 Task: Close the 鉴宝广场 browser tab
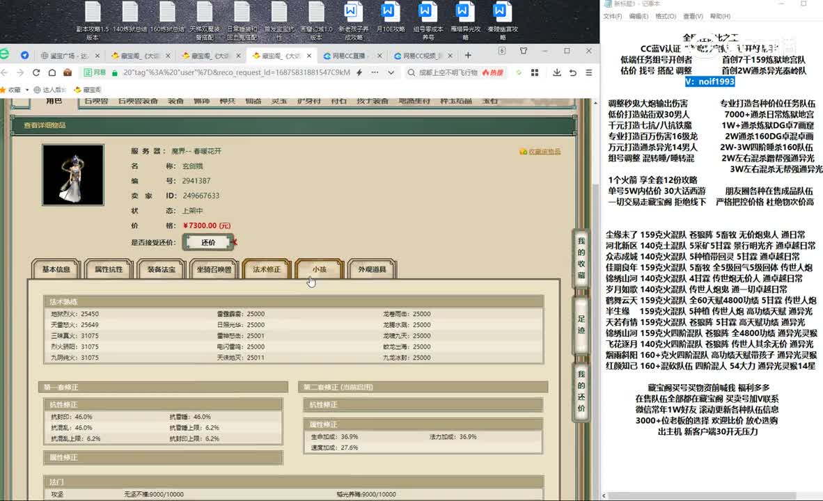click(x=97, y=56)
